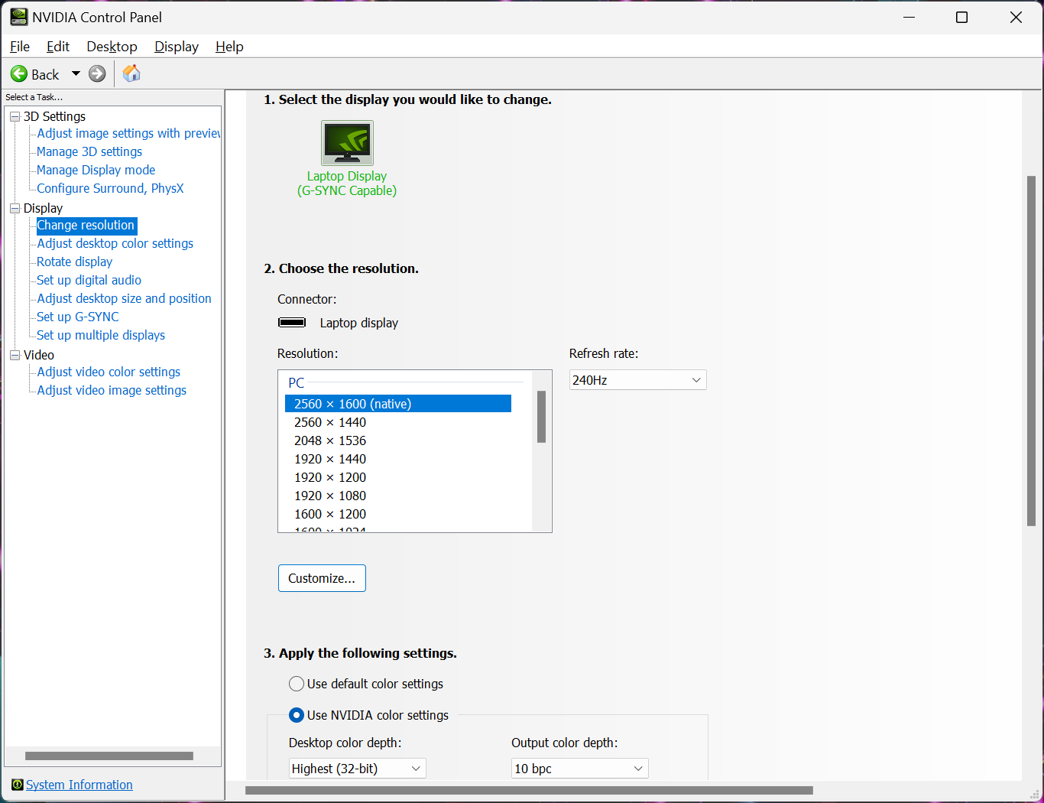This screenshot has width=1044, height=803.
Task: Open Set up multiple displays
Action: pos(101,335)
